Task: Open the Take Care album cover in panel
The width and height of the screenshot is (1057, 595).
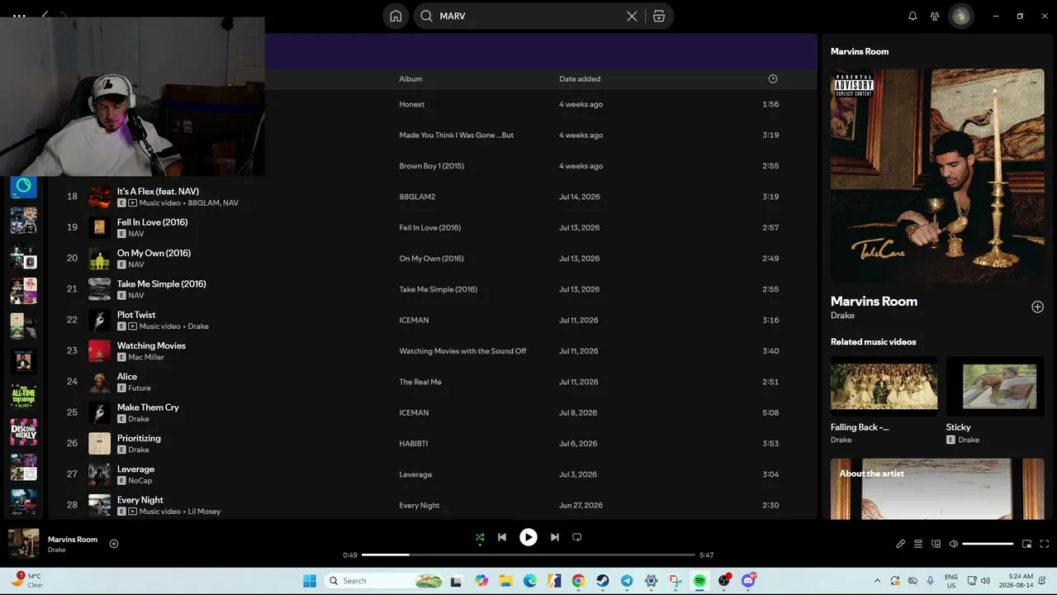Action: coord(937,175)
